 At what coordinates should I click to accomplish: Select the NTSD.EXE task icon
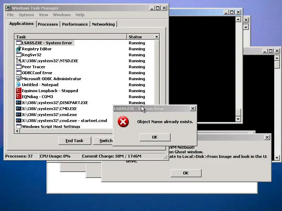click(19, 60)
